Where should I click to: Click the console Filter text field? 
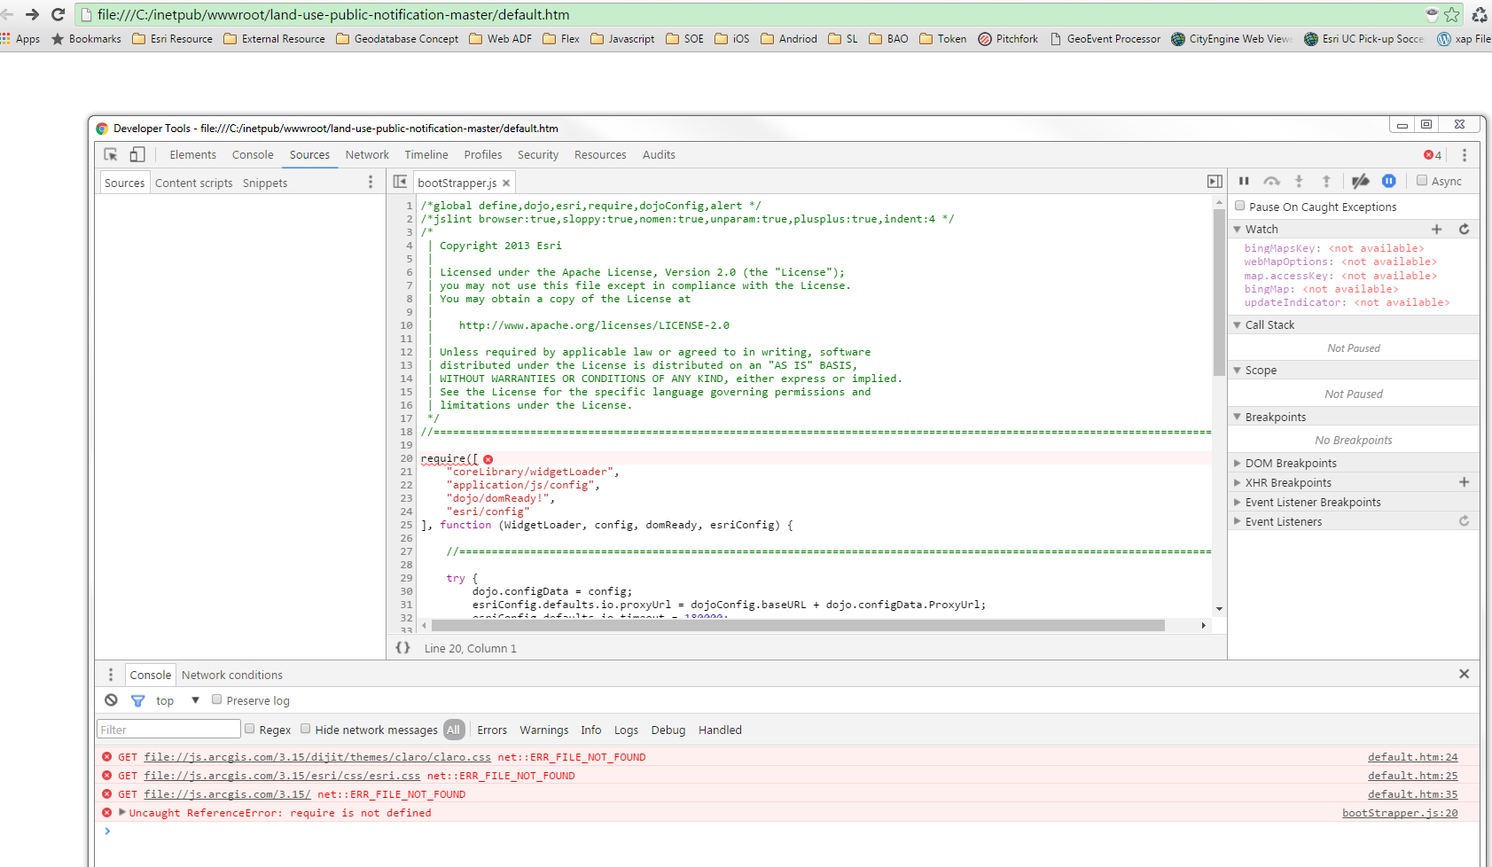point(168,730)
